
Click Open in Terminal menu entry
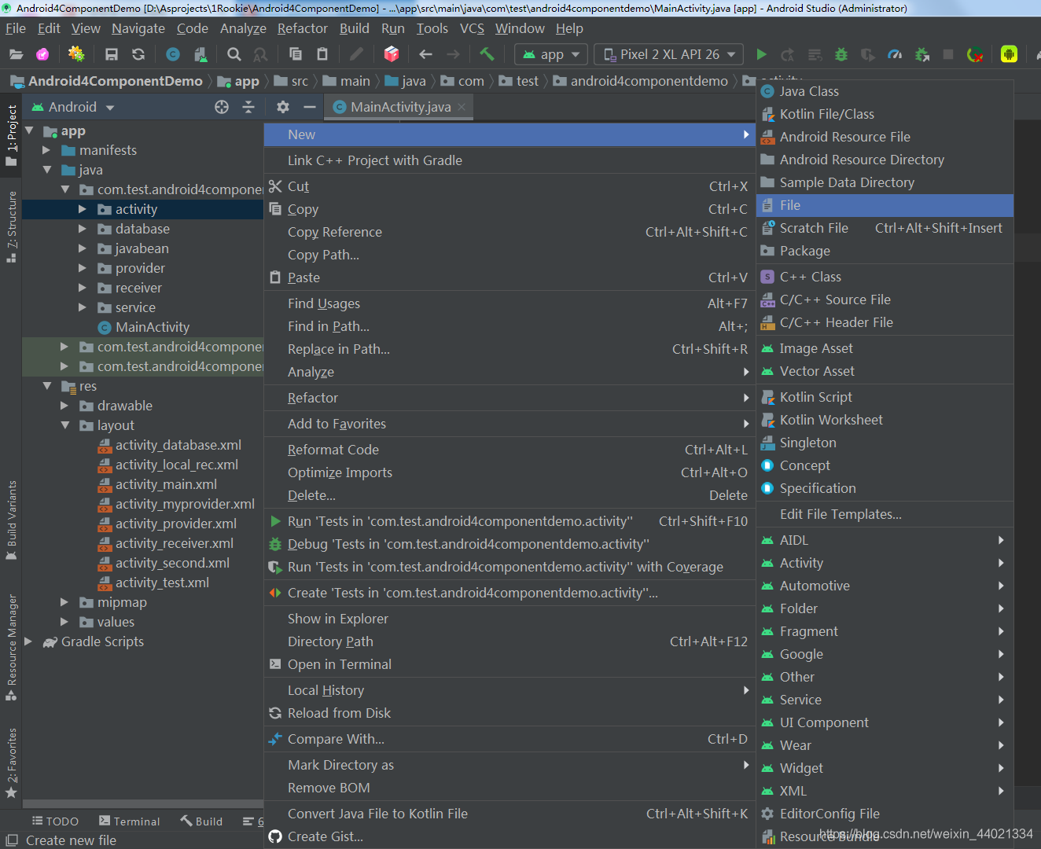[509, 664]
